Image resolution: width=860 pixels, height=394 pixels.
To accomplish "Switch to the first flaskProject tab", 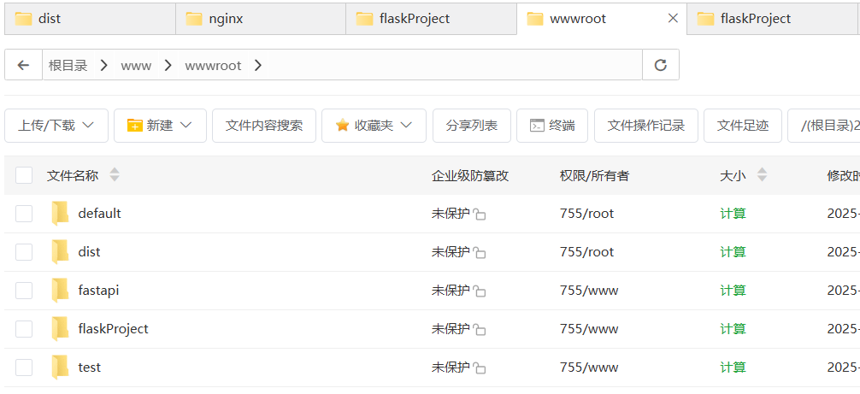I will (431, 19).
